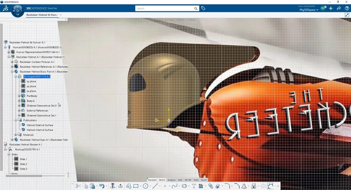Screen dimensions: 351x190
Task: Select the Mirror symmetry tool
Action: pos(244,186)
